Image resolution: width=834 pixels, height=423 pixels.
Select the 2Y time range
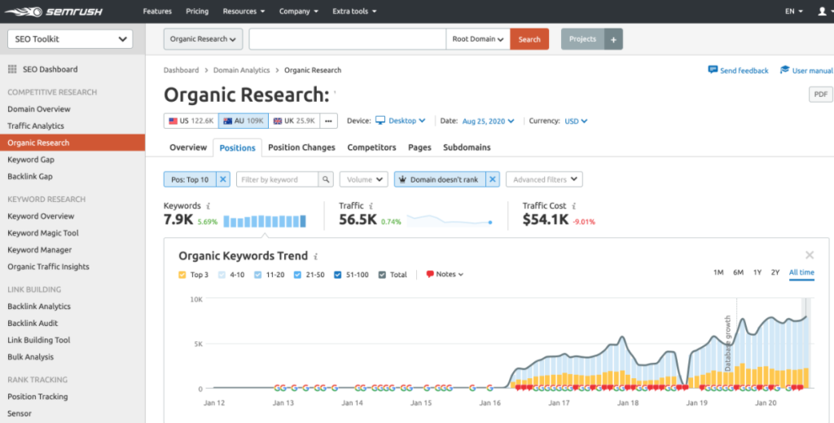coord(775,272)
